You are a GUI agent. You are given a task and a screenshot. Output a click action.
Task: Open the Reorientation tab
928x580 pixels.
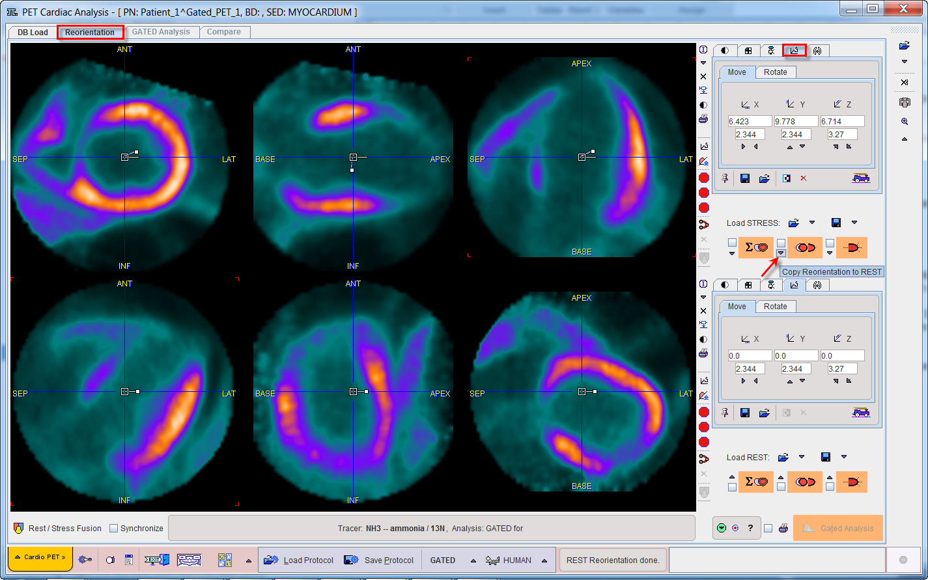point(90,32)
